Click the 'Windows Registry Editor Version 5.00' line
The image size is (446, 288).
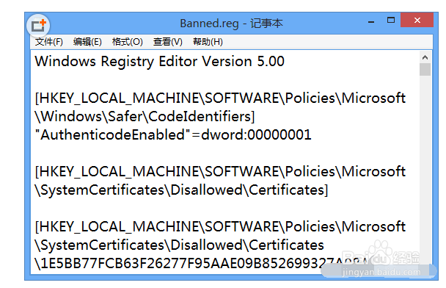(160, 62)
